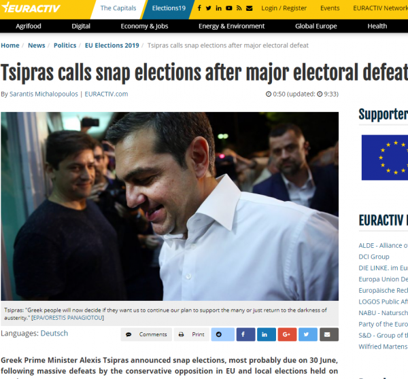Open the Comments button below the photo
408x379 pixels.
pyautogui.click(x=146, y=334)
